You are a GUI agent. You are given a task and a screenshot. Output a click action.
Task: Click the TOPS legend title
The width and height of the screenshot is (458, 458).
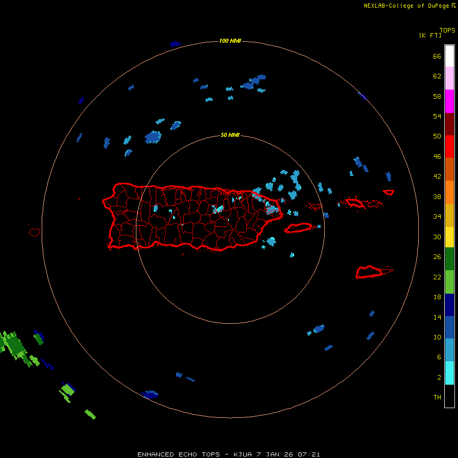coord(447,31)
